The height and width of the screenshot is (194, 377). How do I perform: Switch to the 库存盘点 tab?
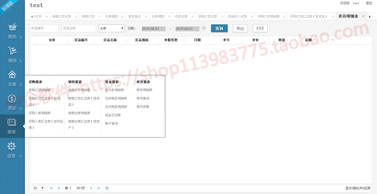point(135,16)
